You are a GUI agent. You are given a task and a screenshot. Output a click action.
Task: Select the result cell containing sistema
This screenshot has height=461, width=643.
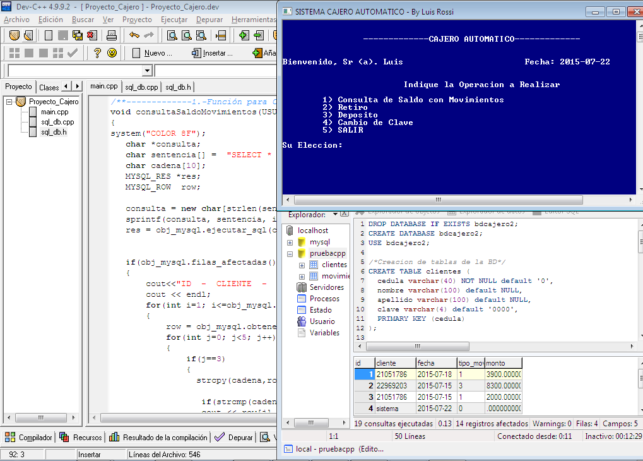coord(395,409)
